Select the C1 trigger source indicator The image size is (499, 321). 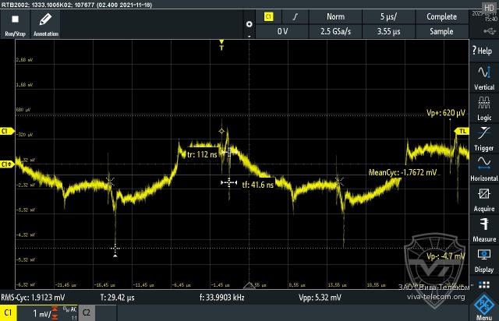coord(268,16)
